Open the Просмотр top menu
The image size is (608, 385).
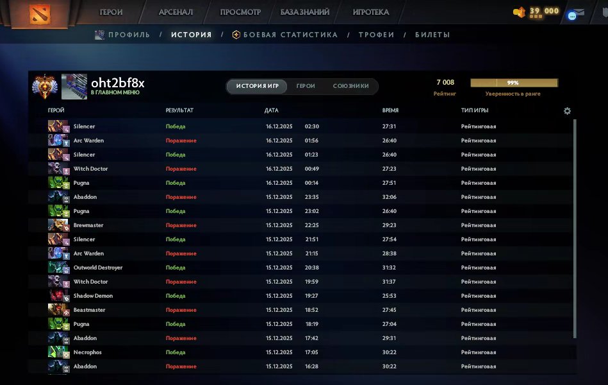pyautogui.click(x=240, y=12)
